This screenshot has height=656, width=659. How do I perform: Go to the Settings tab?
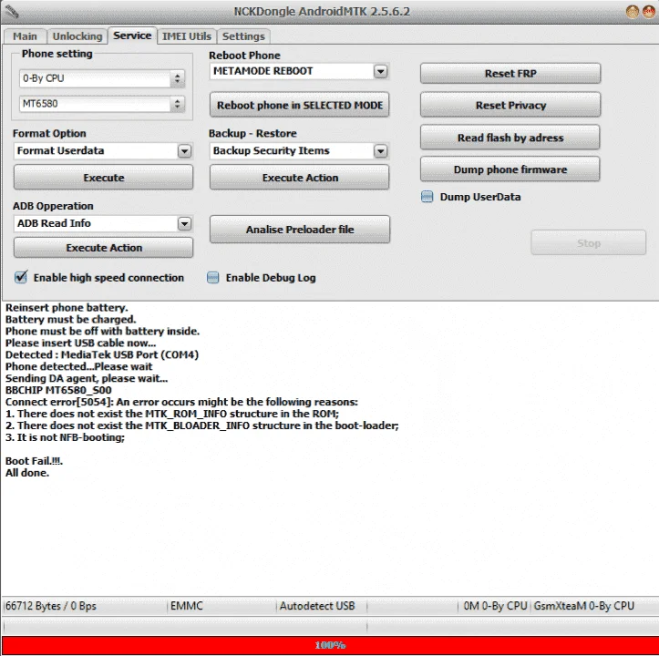[x=243, y=36]
